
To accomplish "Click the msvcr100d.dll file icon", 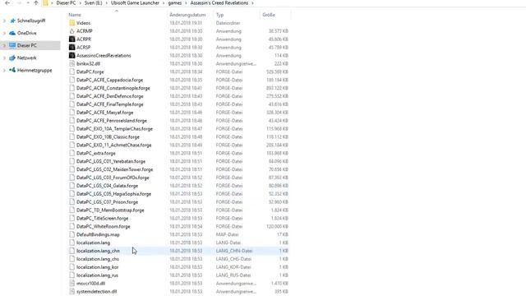I will pos(72,283).
